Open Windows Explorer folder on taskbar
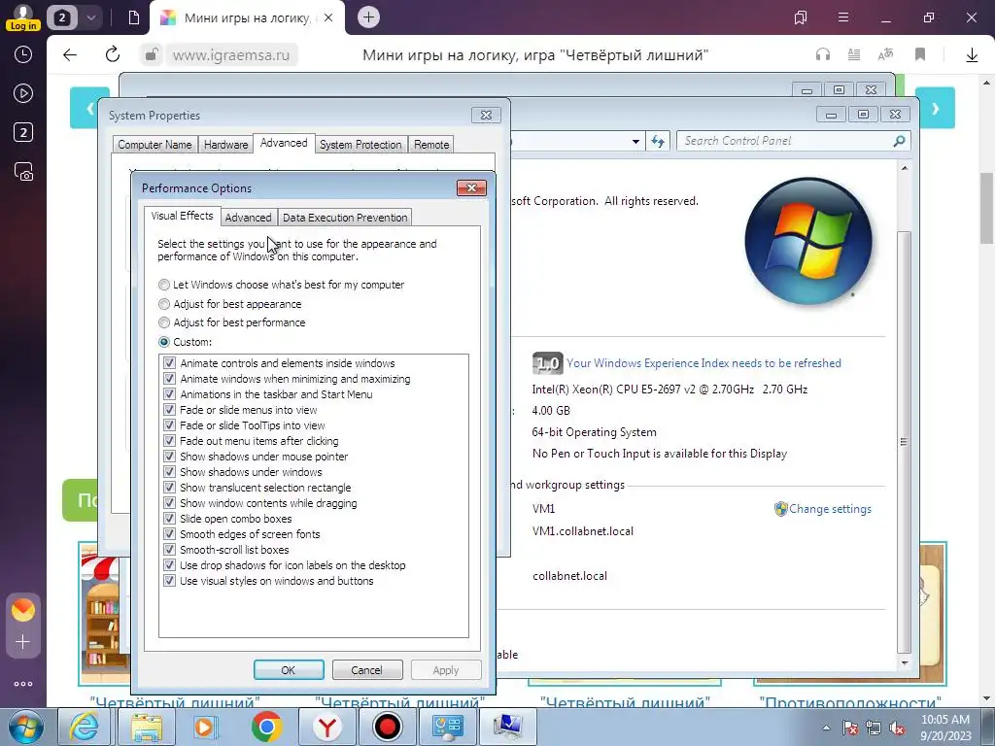The height and width of the screenshot is (746, 995). click(x=147, y=727)
